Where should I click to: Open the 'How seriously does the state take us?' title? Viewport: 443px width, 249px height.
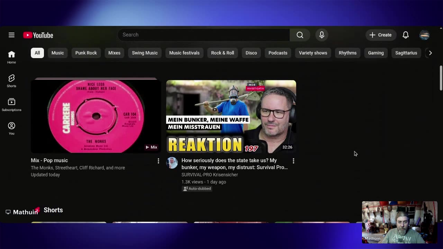point(235,164)
